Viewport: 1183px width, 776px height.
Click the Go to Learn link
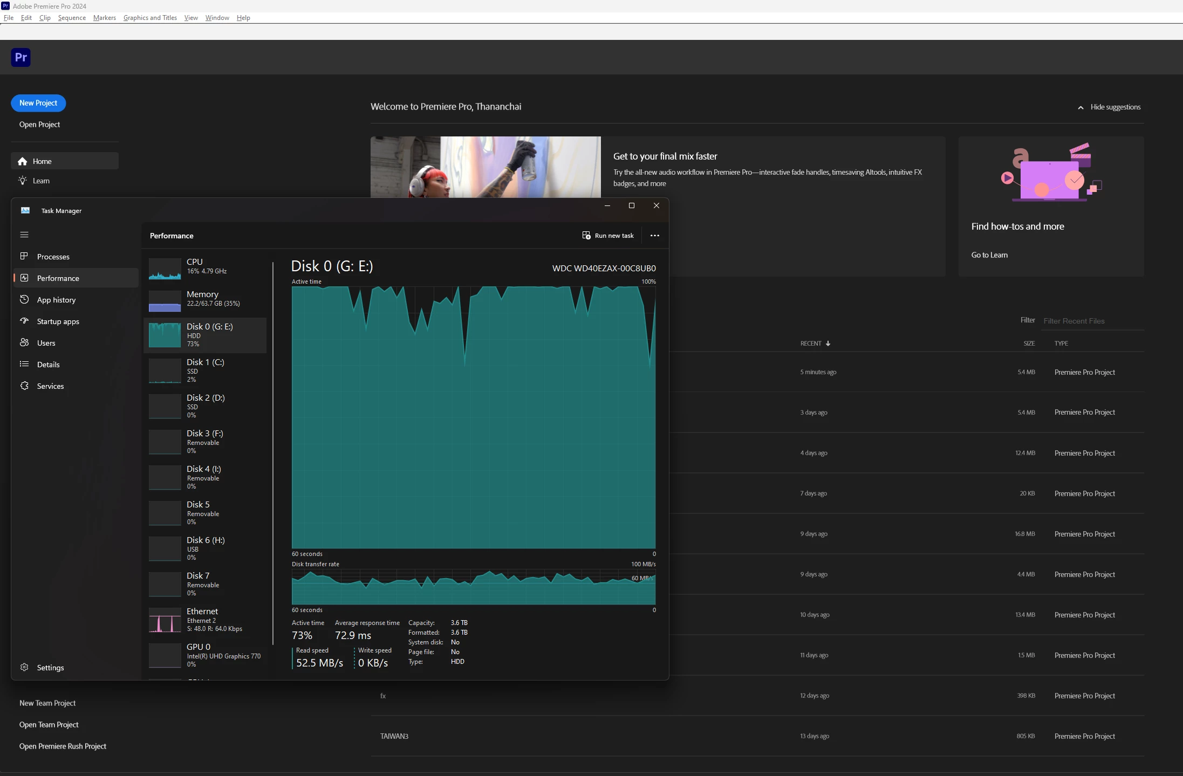coord(989,255)
